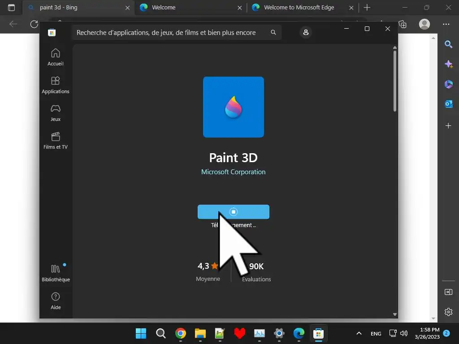Maximize the Microsoft Store window
The image size is (459, 344).
(x=367, y=29)
